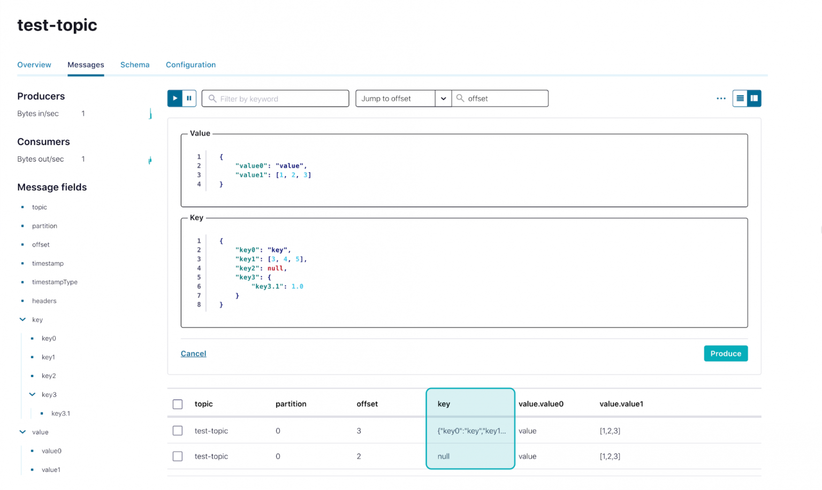822x490 pixels.
Task: Open the Jump to offset dropdown
Action: 443,98
